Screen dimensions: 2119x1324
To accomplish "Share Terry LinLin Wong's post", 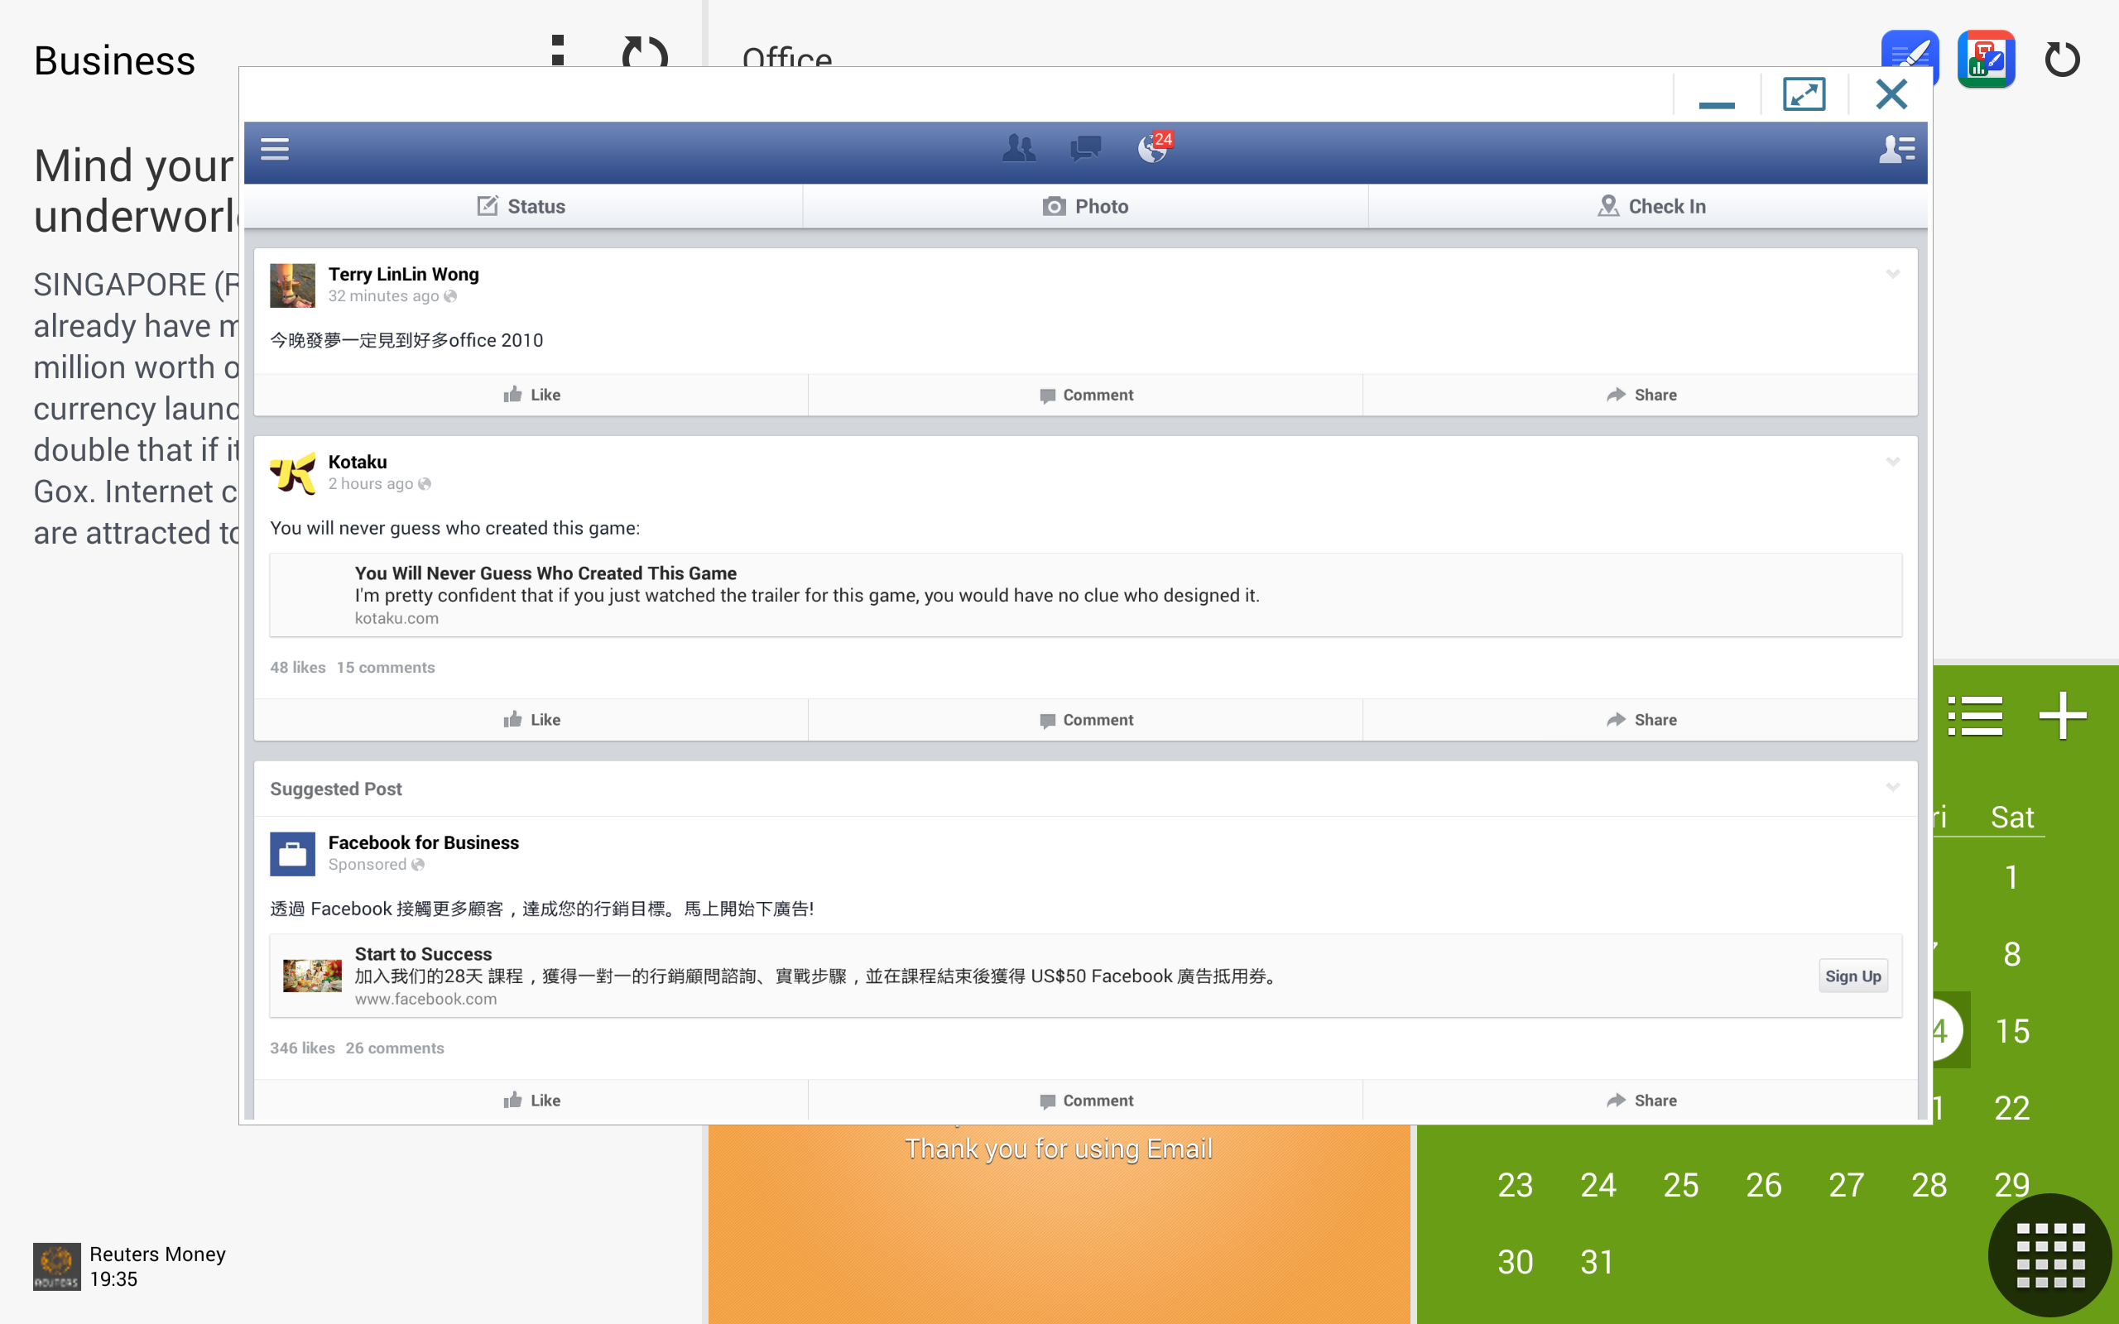I will tap(1641, 395).
